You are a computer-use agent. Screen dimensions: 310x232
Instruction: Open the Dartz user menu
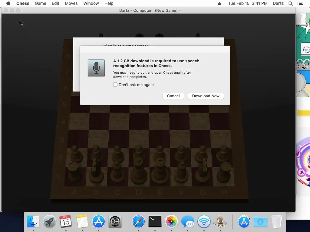coord(278,3)
